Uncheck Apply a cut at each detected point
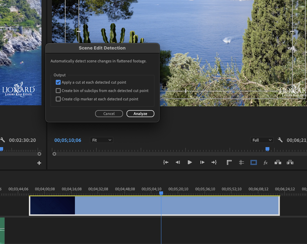307x244 pixels. click(x=58, y=82)
